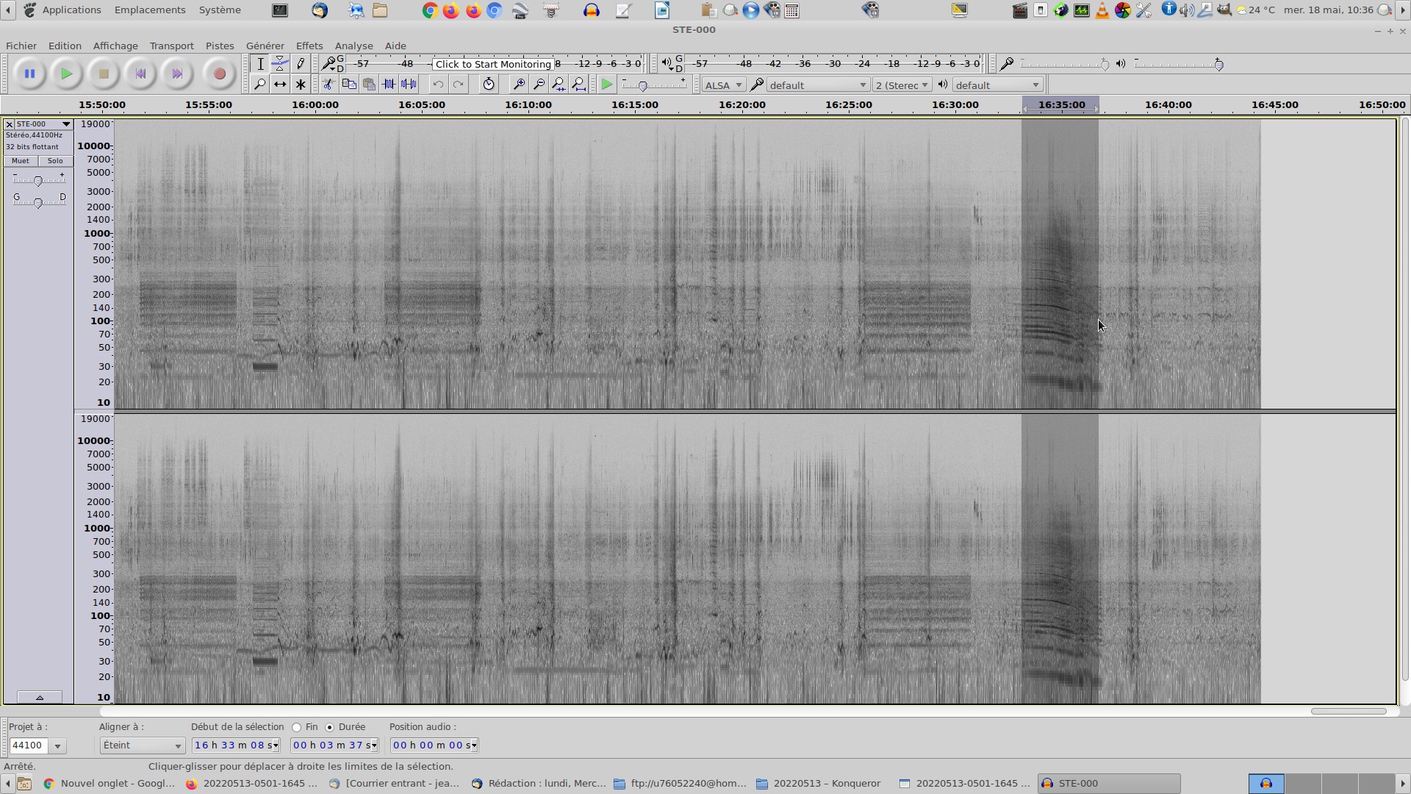Open the Analyse menu
The width and height of the screenshot is (1411, 794).
[x=353, y=46]
